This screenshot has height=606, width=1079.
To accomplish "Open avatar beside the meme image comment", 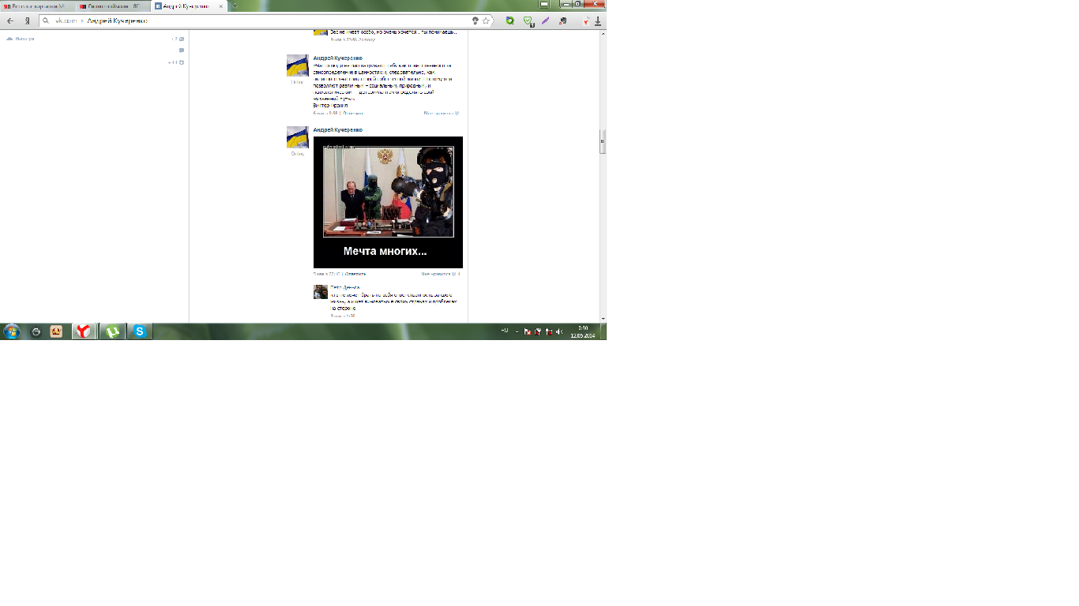I will click(x=297, y=137).
